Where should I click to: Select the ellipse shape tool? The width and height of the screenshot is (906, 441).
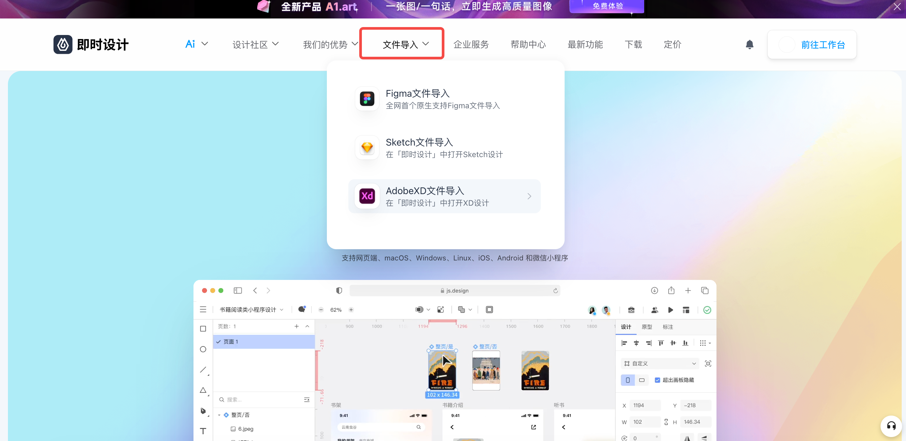(x=203, y=349)
